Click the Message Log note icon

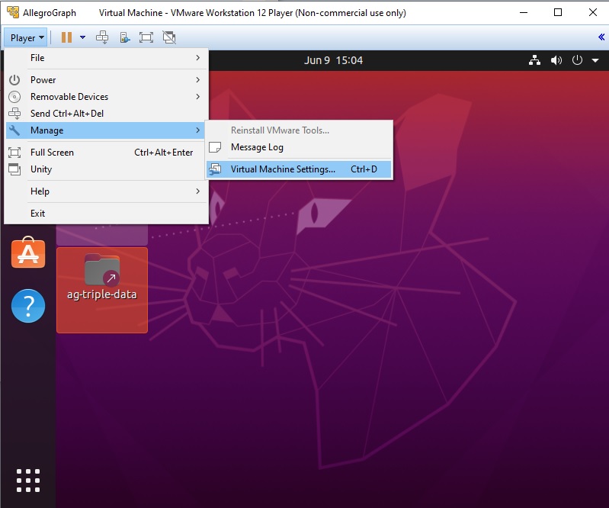point(215,147)
